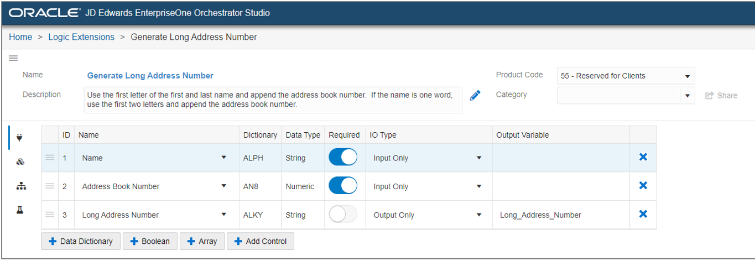Open the Category dropdown arrow
The height and width of the screenshot is (261, 755).
(x=687, y=95)
